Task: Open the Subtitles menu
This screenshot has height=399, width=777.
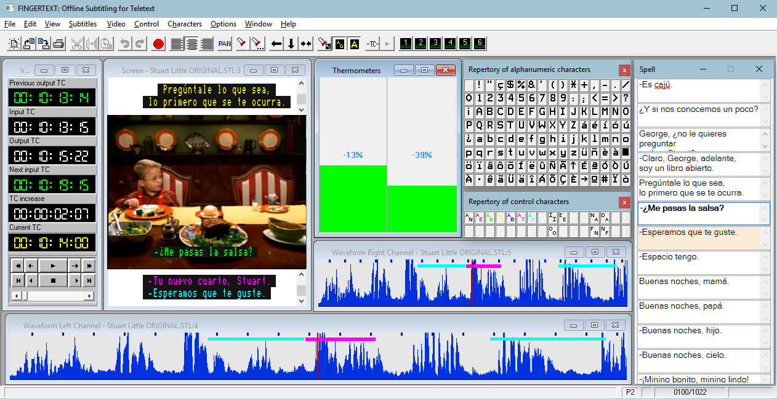Action: pyautogui.click(x=83, y=24)
